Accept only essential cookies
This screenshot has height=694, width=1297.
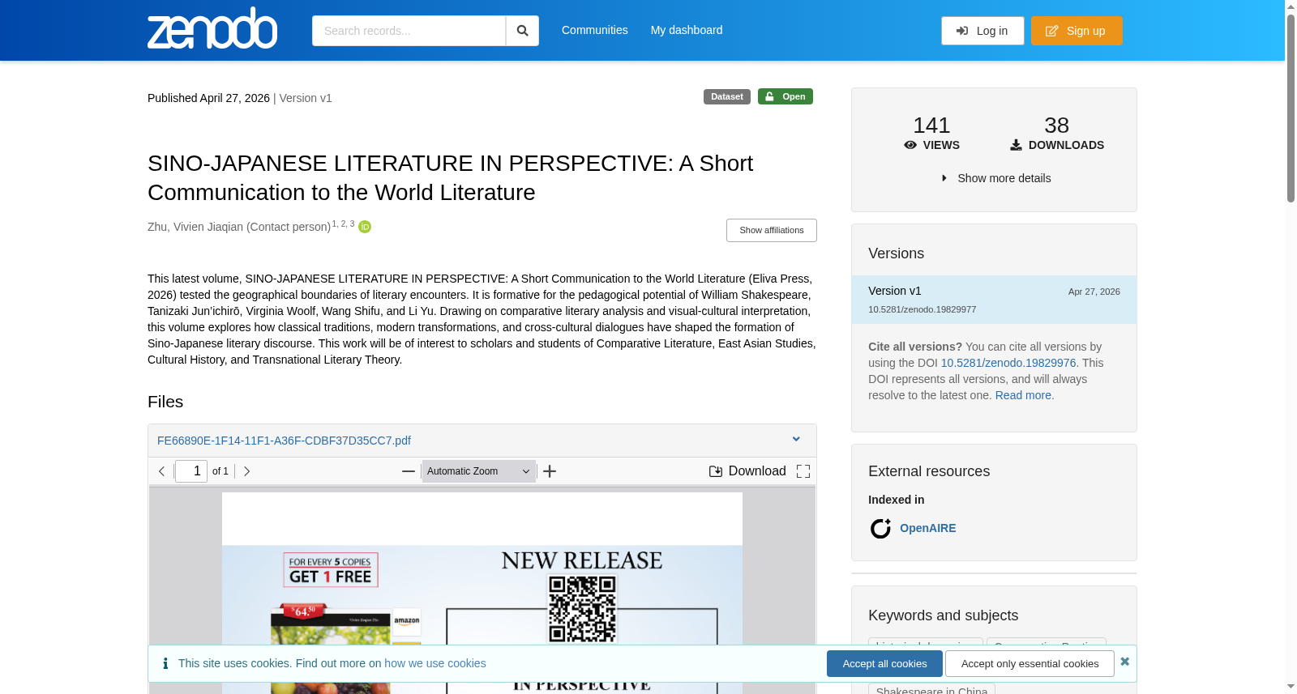point(1029,664)
